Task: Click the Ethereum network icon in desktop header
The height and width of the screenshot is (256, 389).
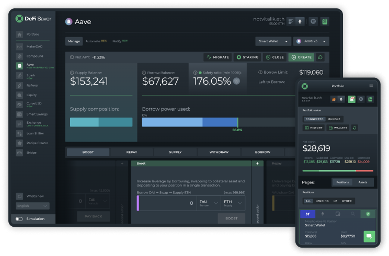Action: coord(300,21)
